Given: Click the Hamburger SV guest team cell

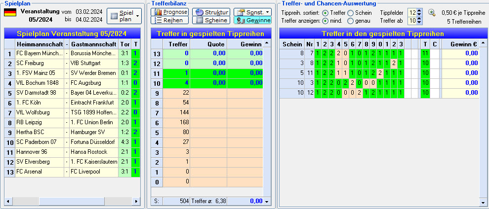Looking at the screenshot, I should pos(94,132).
